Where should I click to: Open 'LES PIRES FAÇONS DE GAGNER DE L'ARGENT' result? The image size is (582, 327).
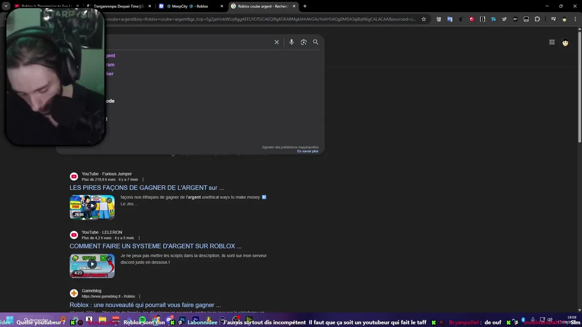[147, 188]
